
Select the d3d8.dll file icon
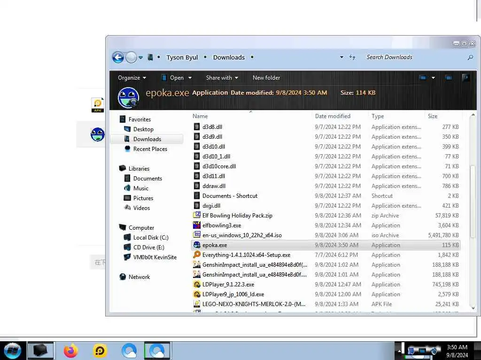coord(197,127)
